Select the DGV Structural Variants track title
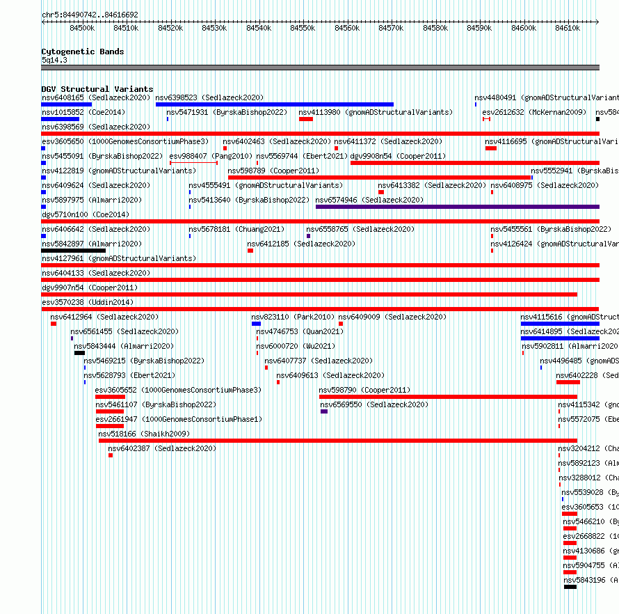This screenshot has width=619, height=614. pyautogui.click(x=97, y=89)
